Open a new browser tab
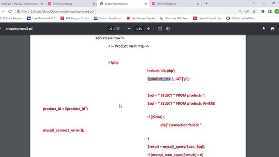The image size is (279, 157). point(206,4)
